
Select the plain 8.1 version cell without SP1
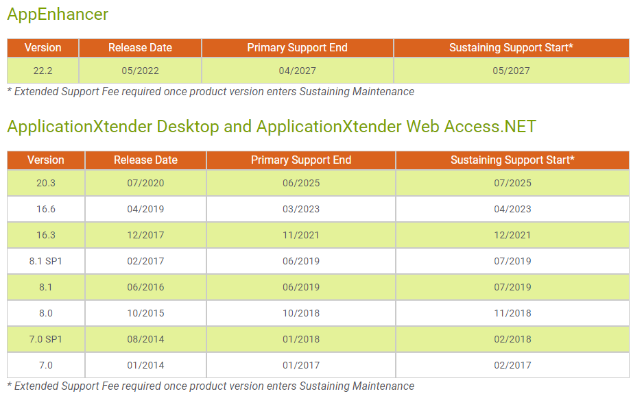point(45,287)
